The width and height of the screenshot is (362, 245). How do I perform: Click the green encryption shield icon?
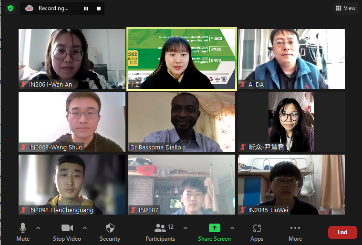10,8
